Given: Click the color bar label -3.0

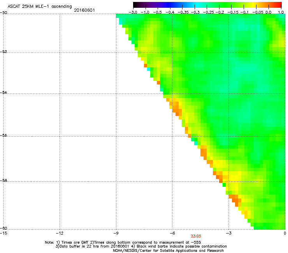Looking at the screenshot, I should 133,12.
